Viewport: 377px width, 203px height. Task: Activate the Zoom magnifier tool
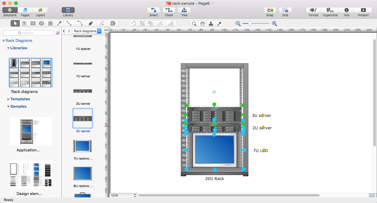coord(194,23)
